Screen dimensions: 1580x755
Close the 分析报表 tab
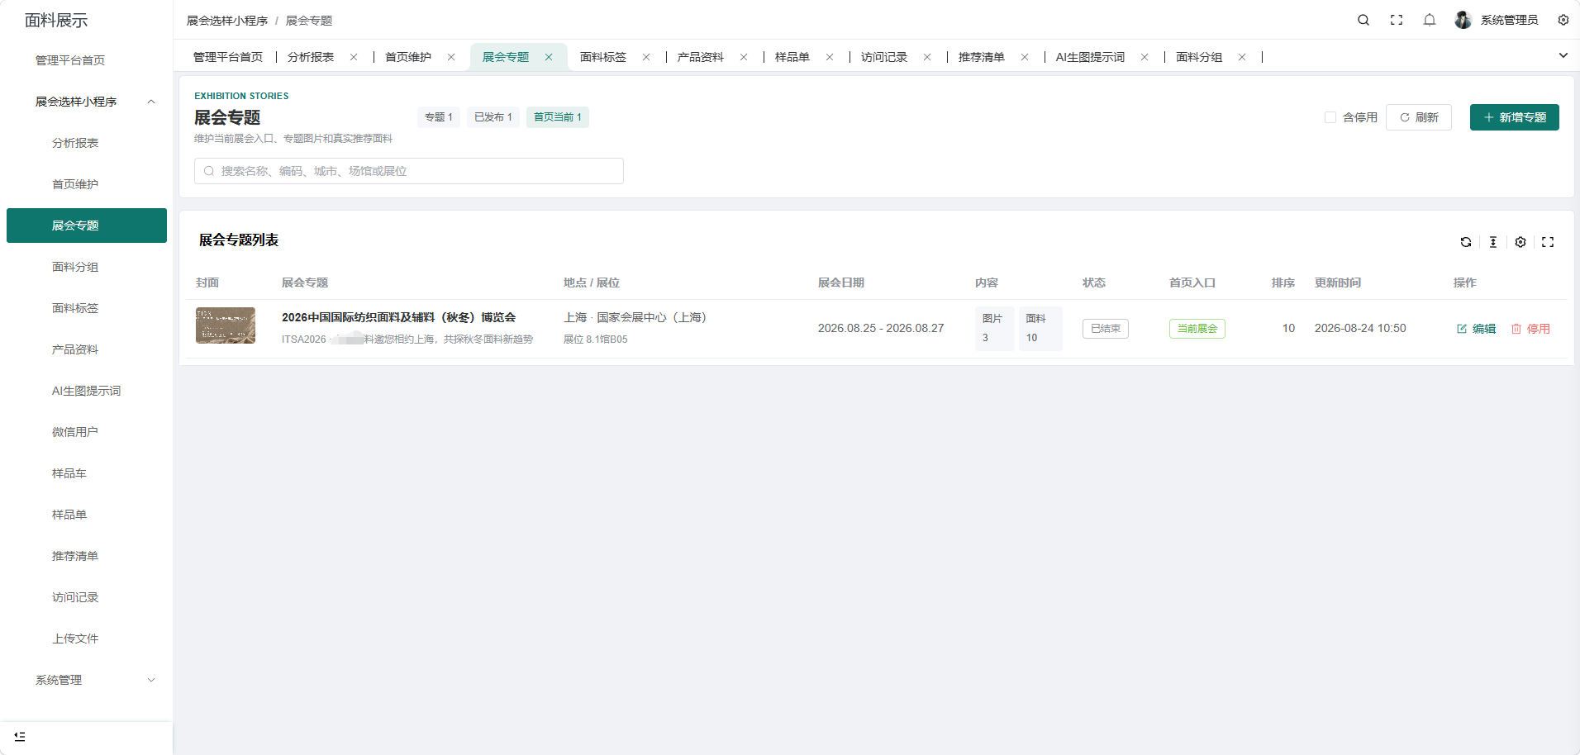(354, 57)
